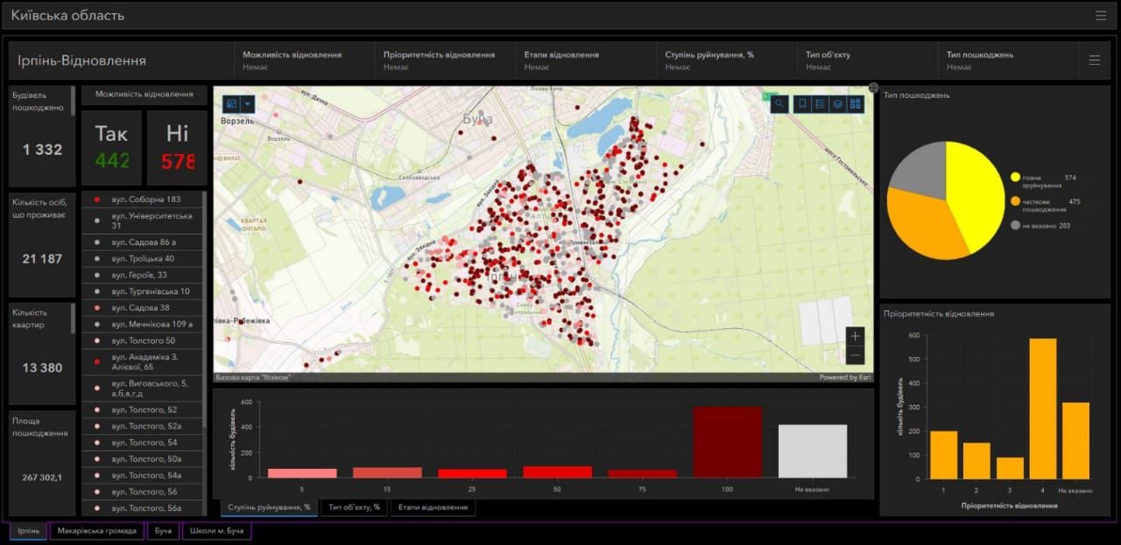The image size is (1121, 545).
Task: Click the 13 380 apartments value
Action: [42, 367]
